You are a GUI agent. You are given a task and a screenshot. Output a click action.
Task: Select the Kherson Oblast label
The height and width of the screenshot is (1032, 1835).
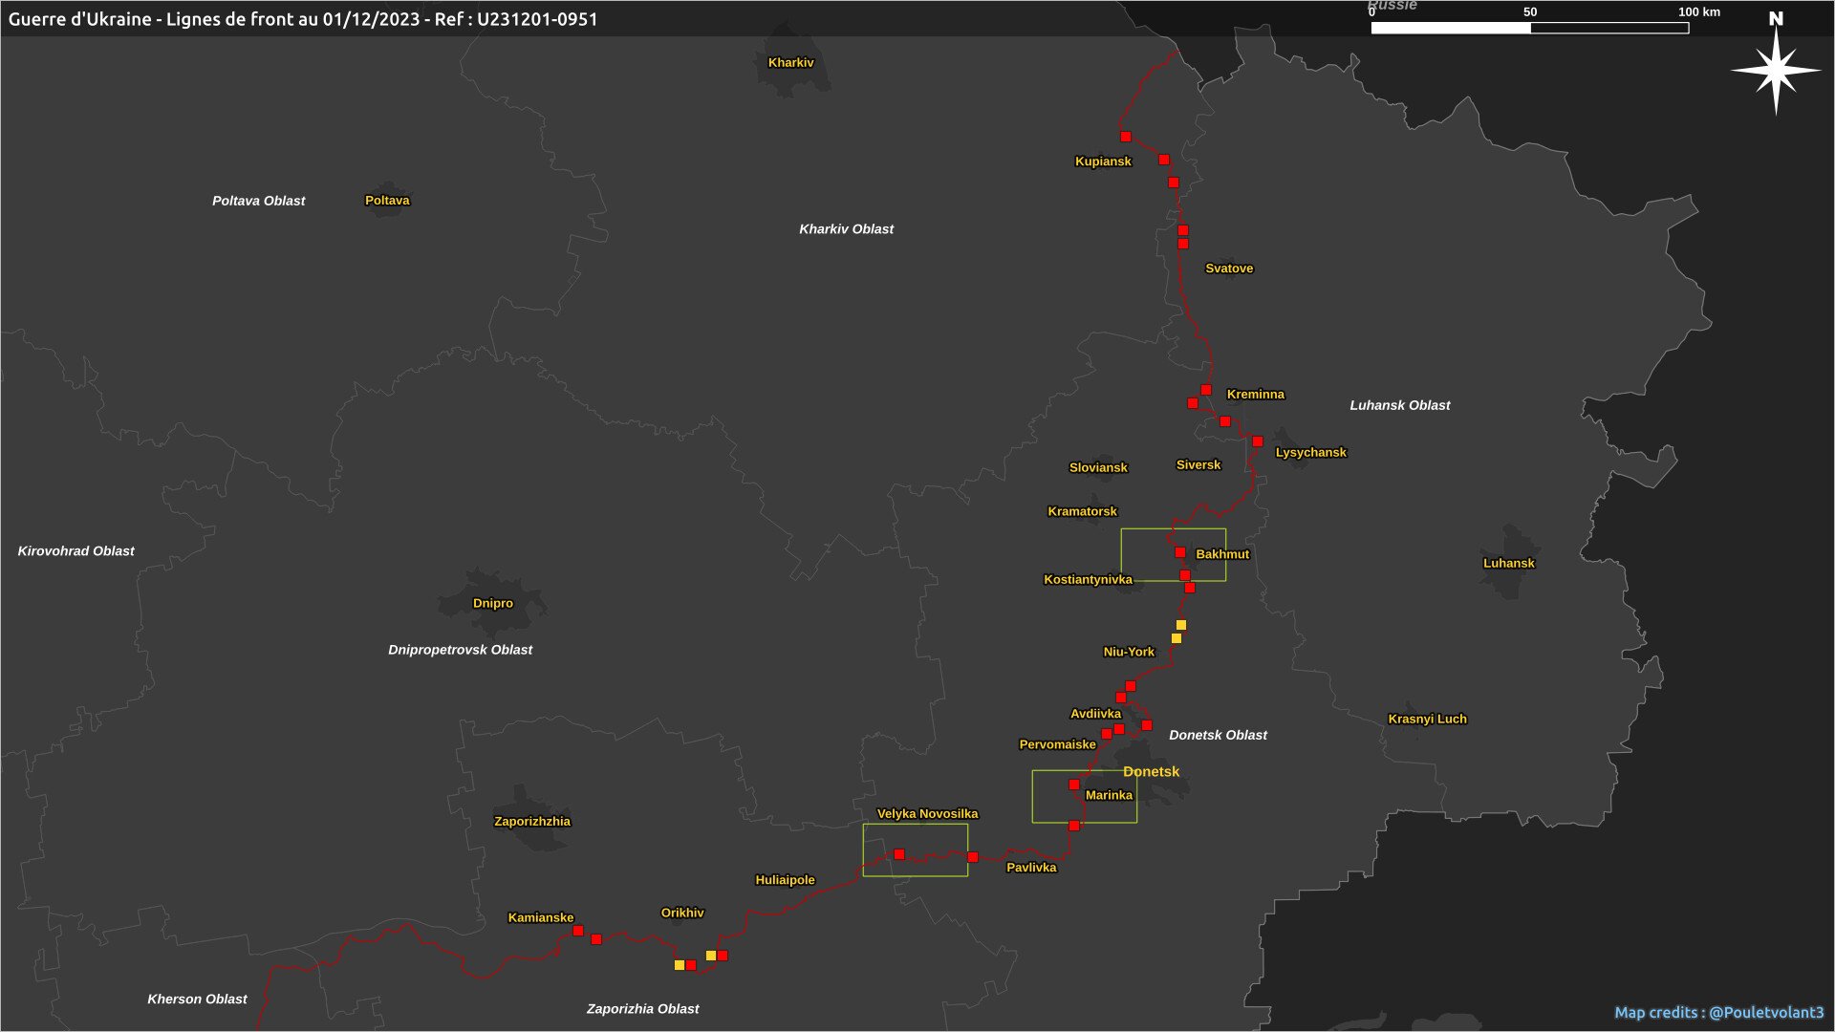(198, 1000)
